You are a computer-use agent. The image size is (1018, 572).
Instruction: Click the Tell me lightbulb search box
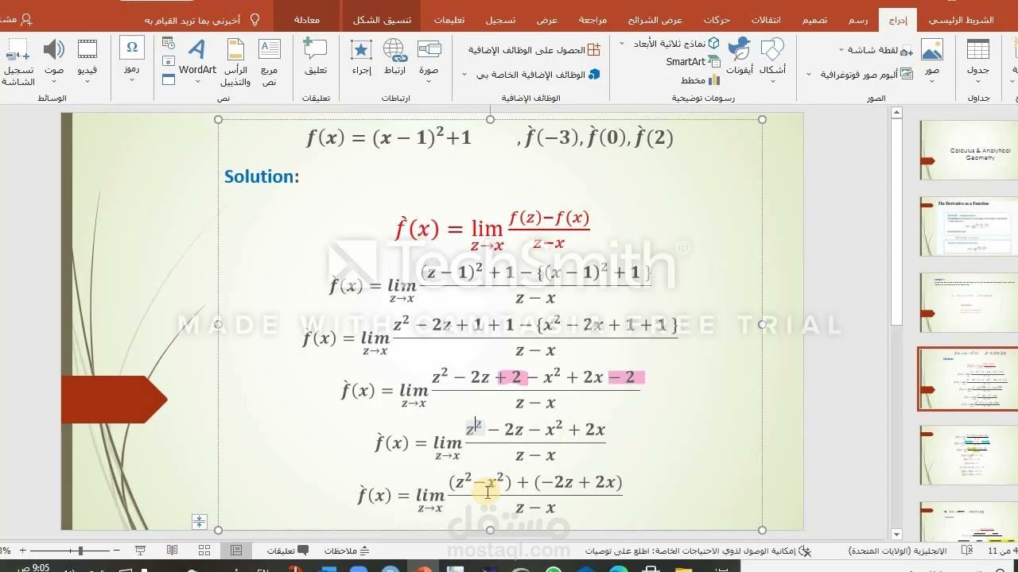coord(203,20)
